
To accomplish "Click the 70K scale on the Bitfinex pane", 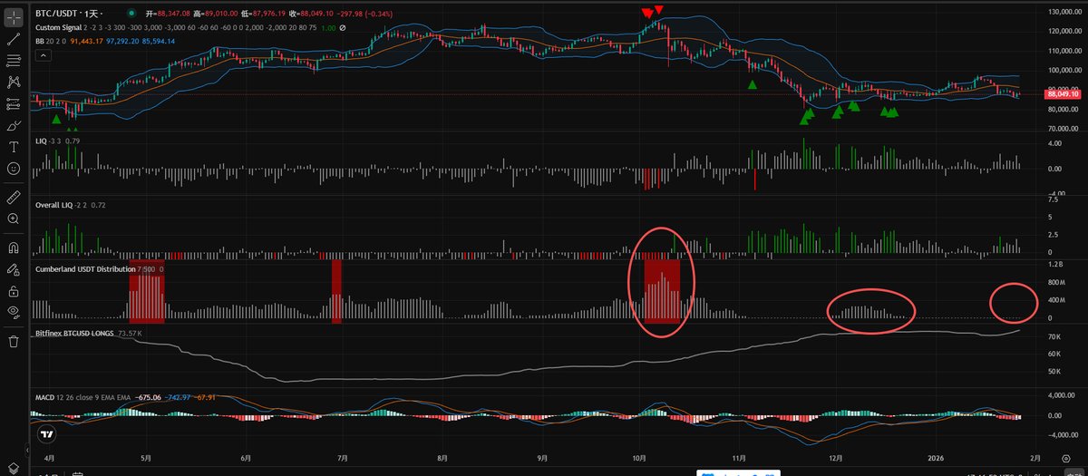I will pos(1054,336).
